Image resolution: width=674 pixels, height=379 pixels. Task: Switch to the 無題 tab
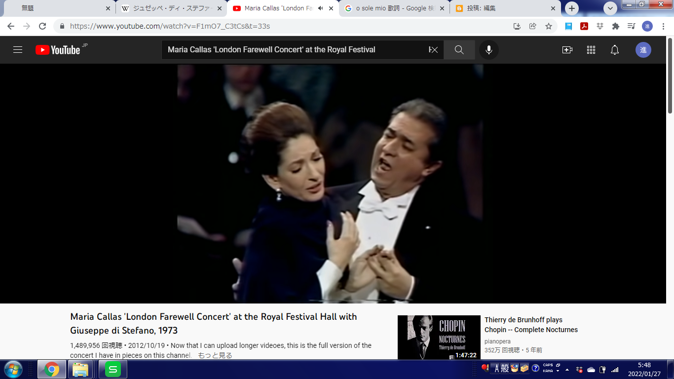pos(58,8)
